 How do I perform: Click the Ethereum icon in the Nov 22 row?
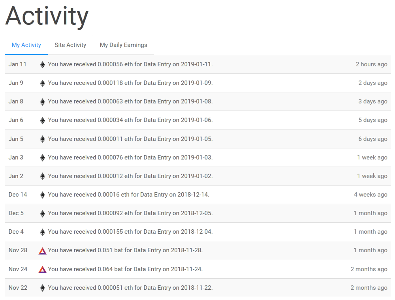coord(43,288)
